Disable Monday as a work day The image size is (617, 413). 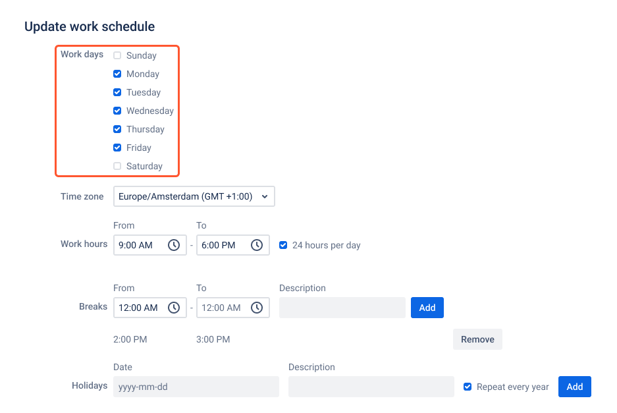pyautogui.click(x=117, y=74)
